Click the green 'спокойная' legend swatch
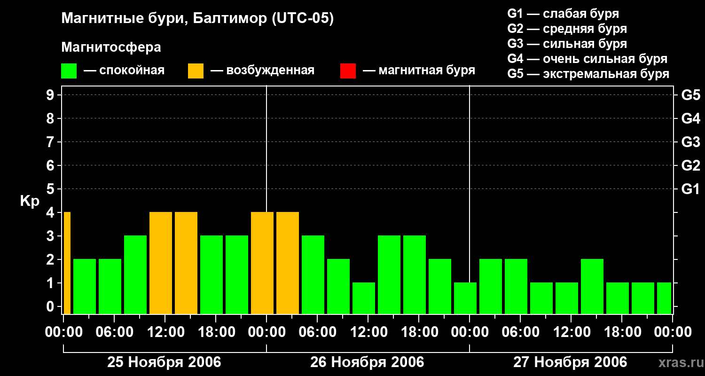The width and height of the screenshot is (705, 376). click(x=69, y=71)
